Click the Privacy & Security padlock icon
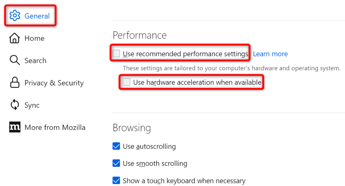The height and width of the screenshot is (186, 345). [14, 83]
